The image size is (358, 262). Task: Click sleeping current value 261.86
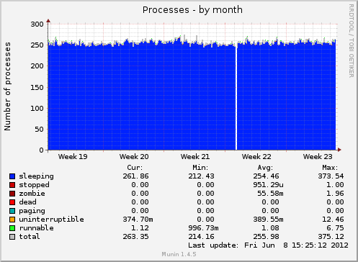(x=135, y=176)
